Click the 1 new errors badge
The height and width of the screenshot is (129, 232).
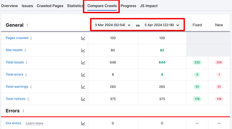pos(219,75)
